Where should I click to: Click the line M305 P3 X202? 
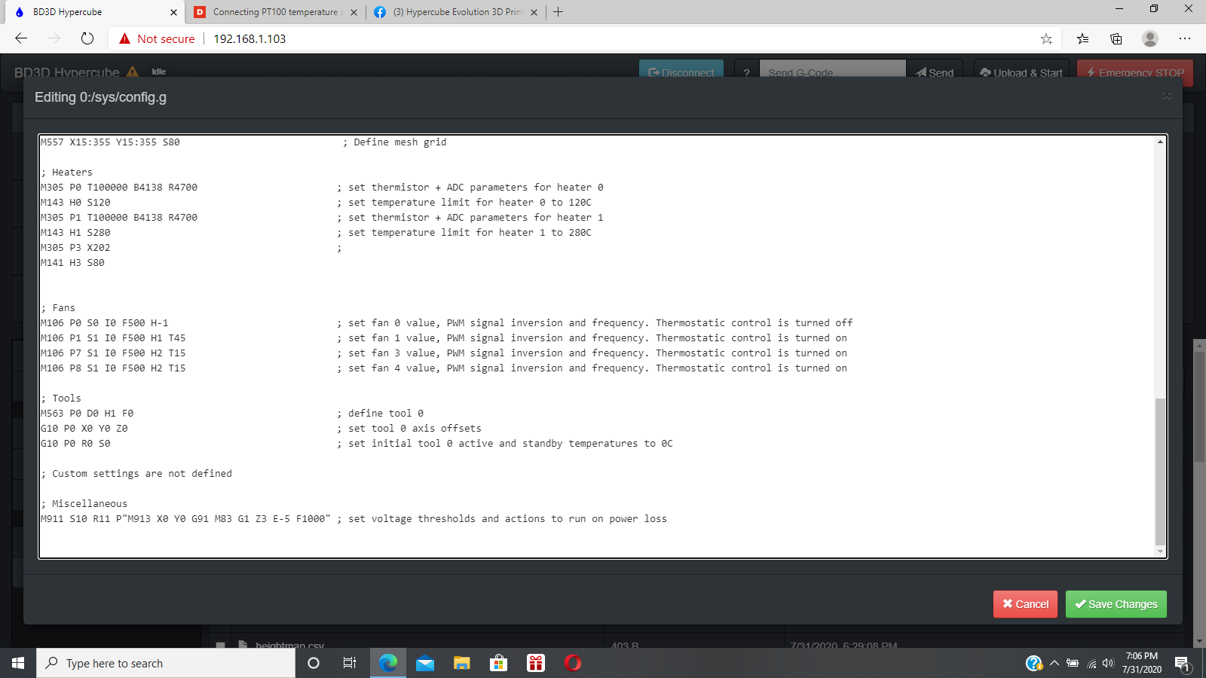pyautogui.click(x=75, y=247)
